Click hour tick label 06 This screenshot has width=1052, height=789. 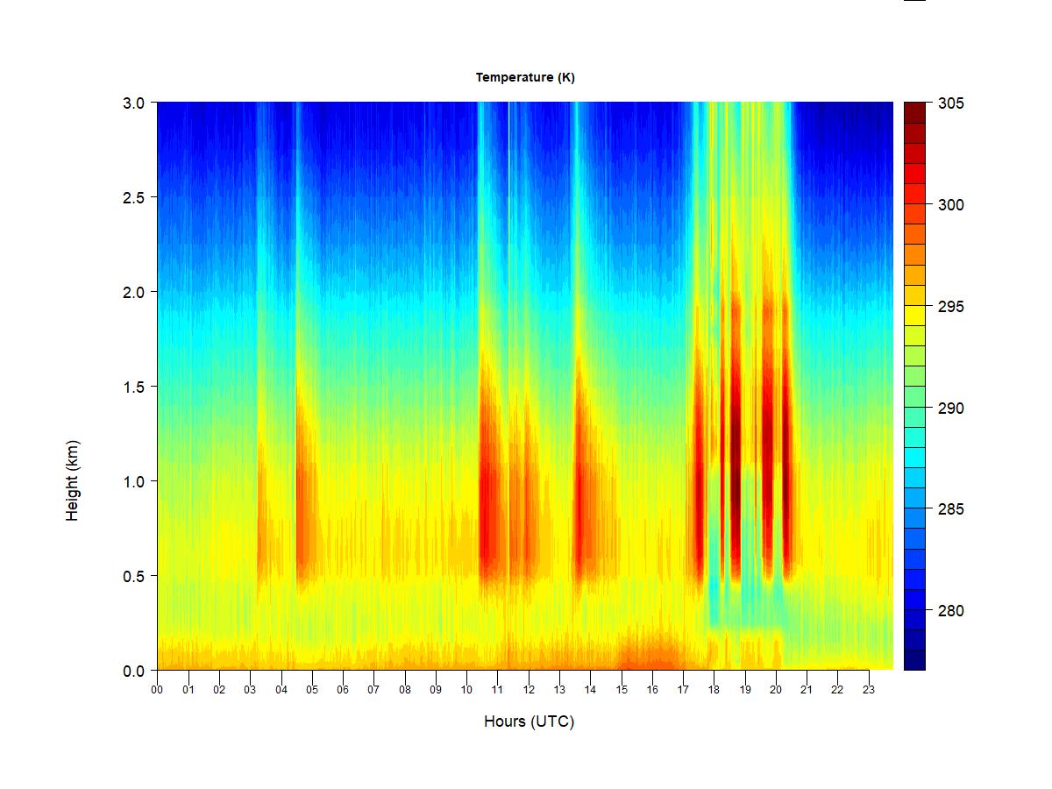click(x=343, y=690)
